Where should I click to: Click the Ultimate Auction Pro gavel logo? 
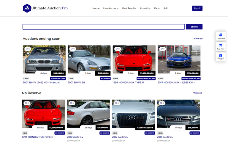(x=27, y=8)
